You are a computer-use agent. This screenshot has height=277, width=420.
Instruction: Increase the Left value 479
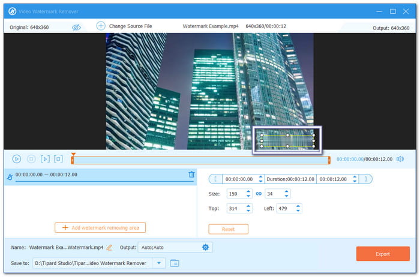pyautogui.click(x=298, y=206)
